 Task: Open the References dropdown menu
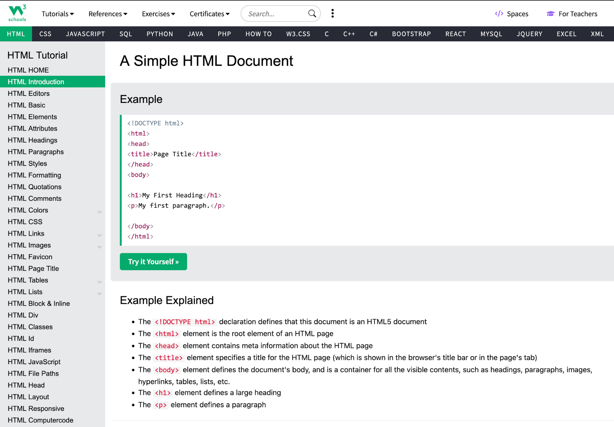click(x=108, y=14)
